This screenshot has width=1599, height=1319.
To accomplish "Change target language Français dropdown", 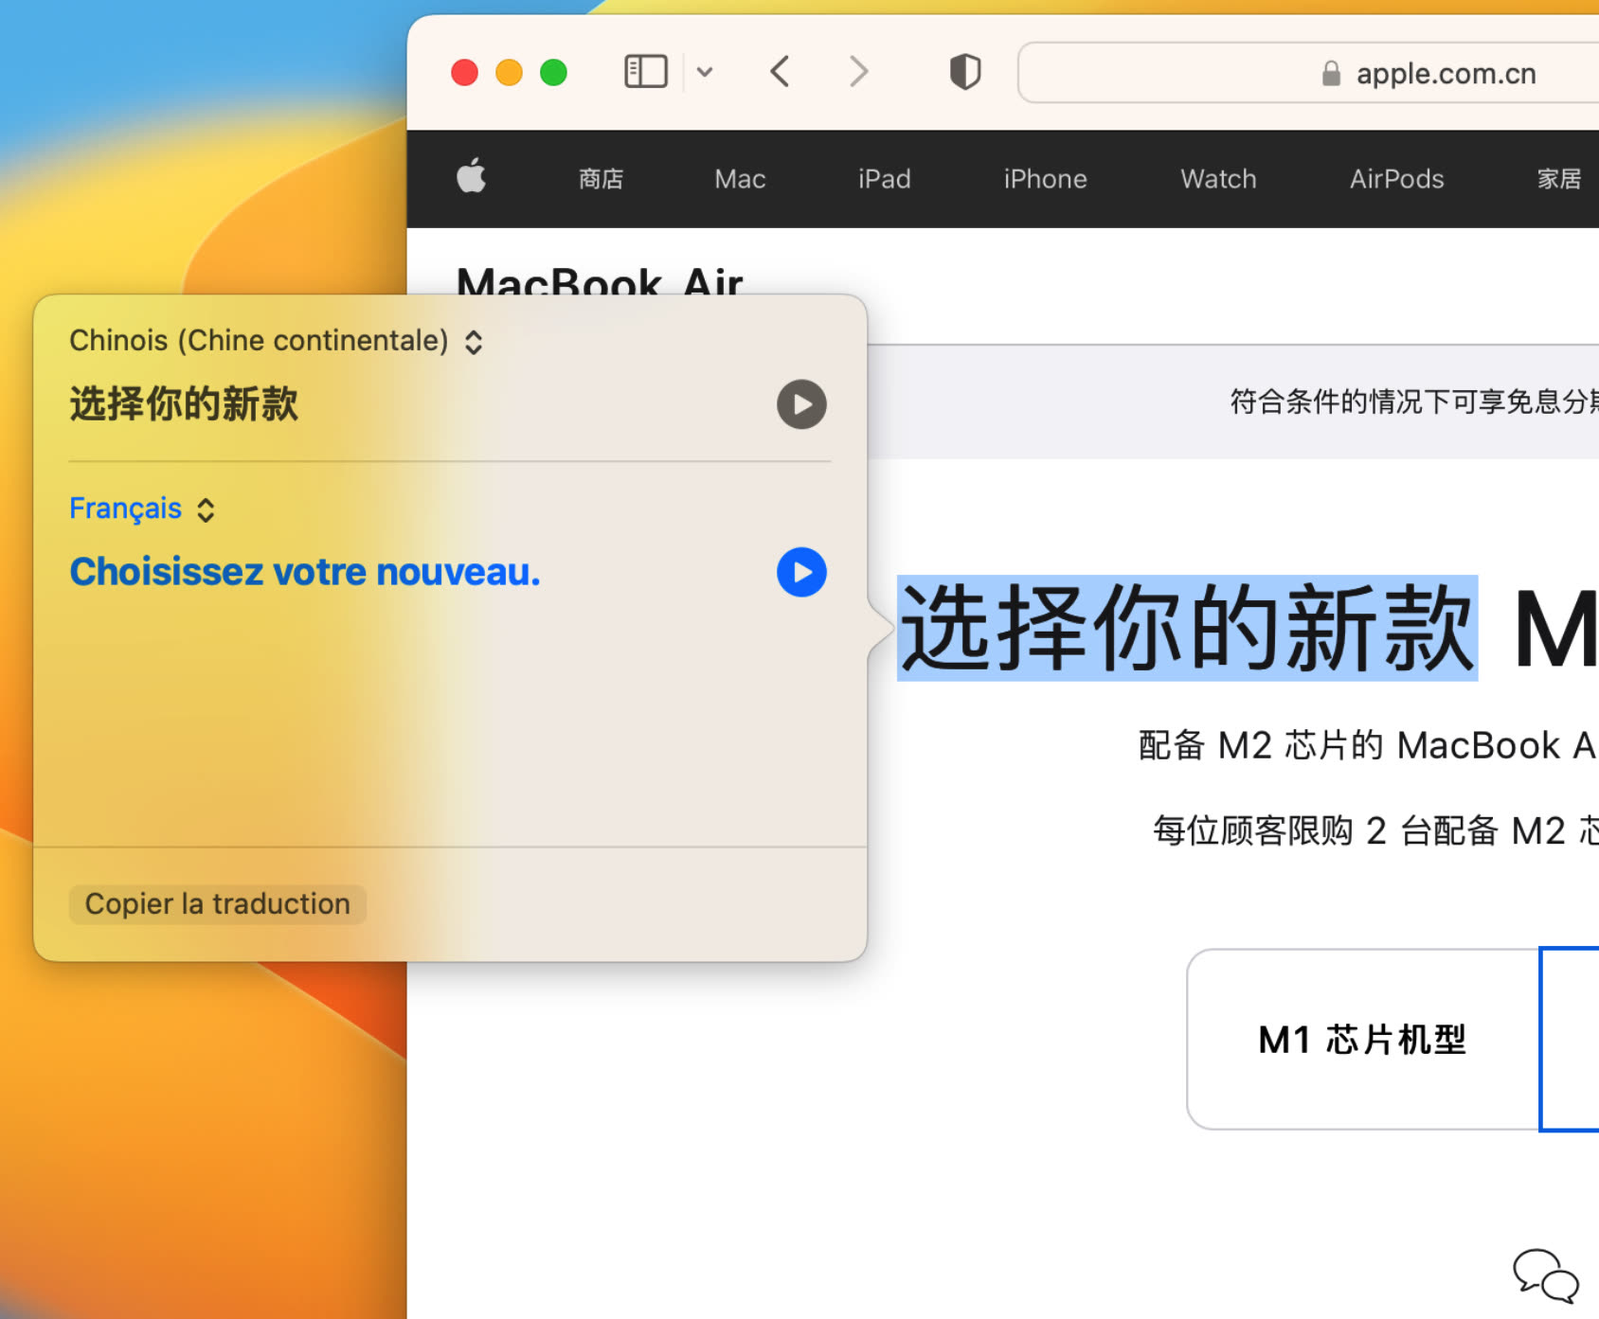I will point(142,509).
